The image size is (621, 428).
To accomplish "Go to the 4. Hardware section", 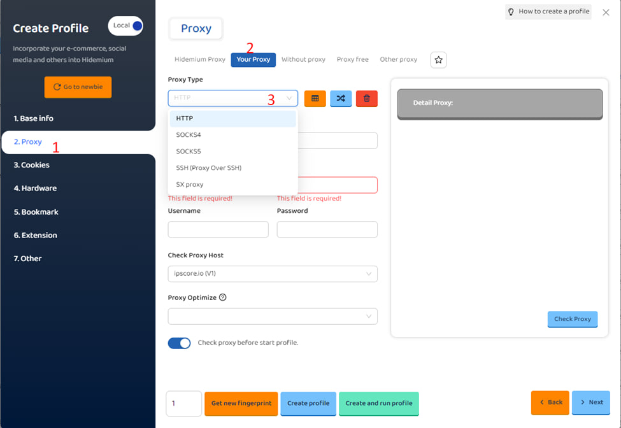I will pos(35,189).
